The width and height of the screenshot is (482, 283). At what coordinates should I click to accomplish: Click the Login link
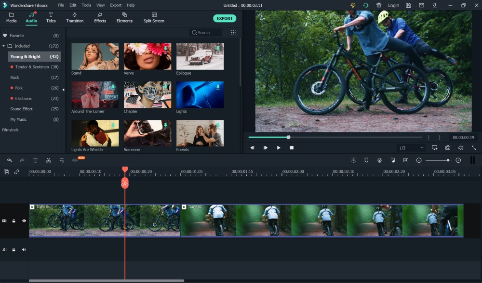[394, 5]
